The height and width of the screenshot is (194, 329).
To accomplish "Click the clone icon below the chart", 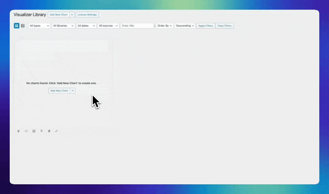I will (49, 131).
